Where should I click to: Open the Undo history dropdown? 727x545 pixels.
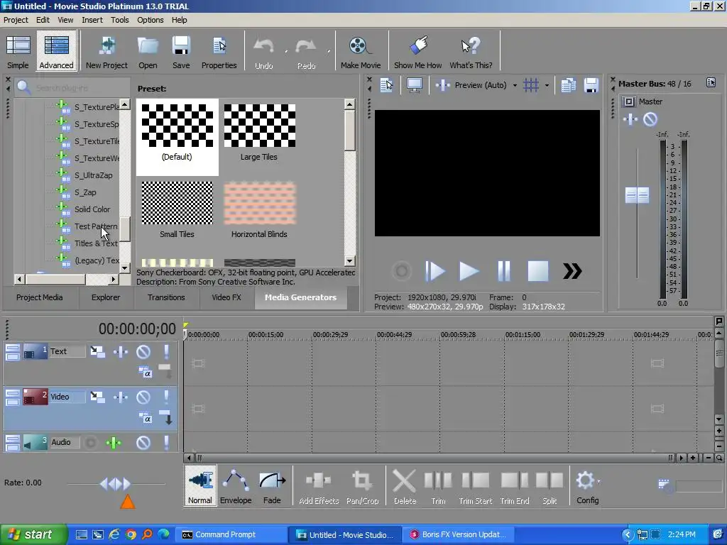[286, 51]
